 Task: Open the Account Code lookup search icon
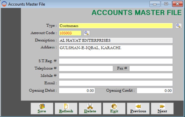tap(87, 33)
